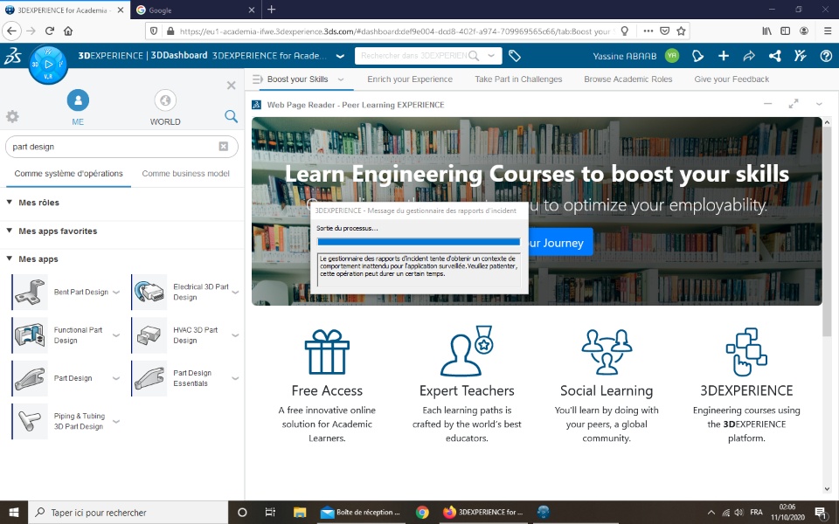Screen dimensions: 839x524
Task: Open Part Design dropdown chevron
Action: (116, 378)
